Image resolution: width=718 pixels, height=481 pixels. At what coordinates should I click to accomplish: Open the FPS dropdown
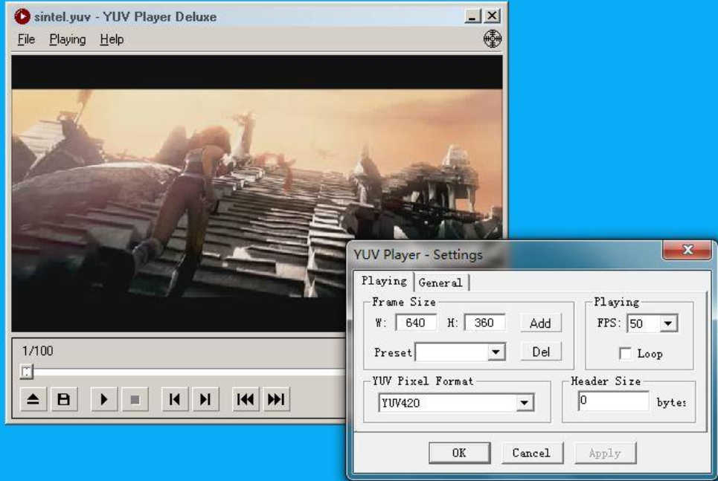click(668, 323)
